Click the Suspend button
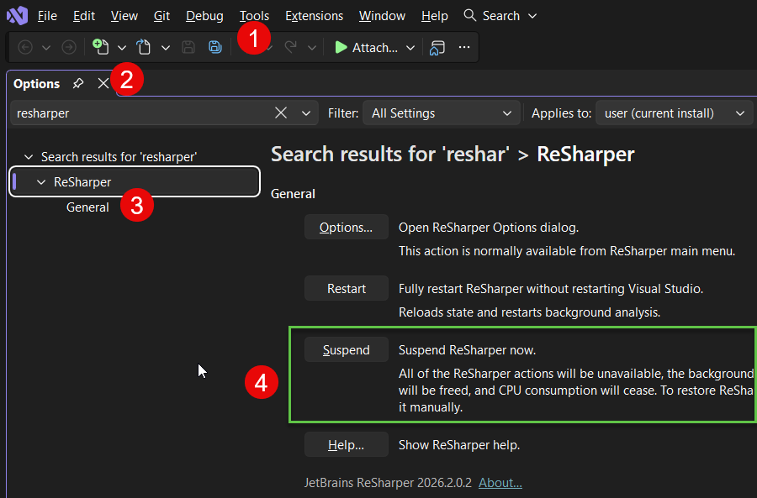The height and width of the screenshot is (498, 757). click(347, 349)
